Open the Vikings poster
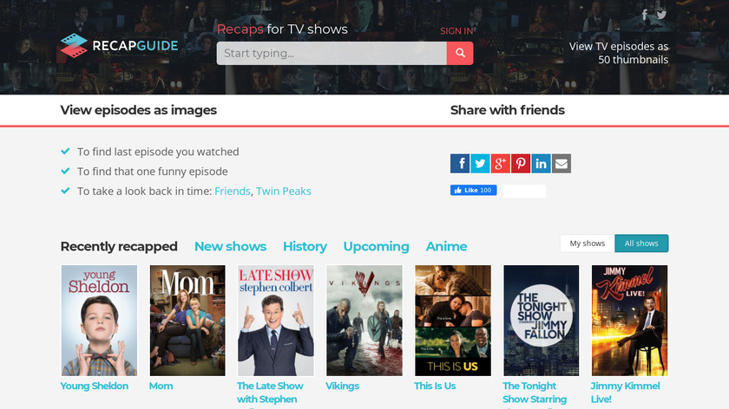The image size is (729, 409). 364,321
